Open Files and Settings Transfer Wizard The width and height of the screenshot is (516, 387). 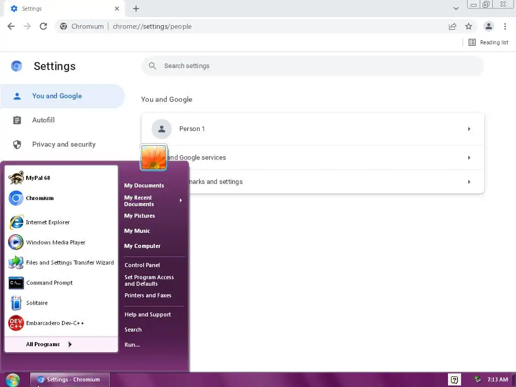pos(61,263)
